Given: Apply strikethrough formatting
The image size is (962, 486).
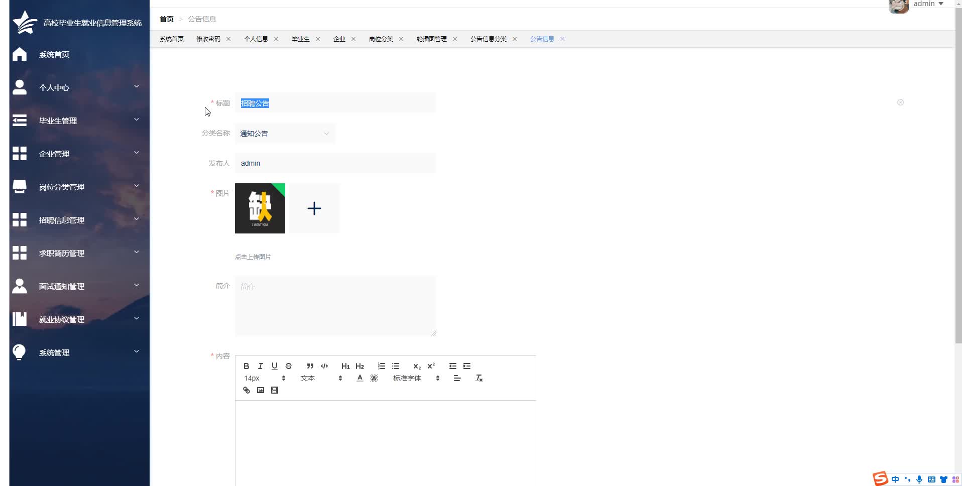Looking at the screenshot, I should [289, 366].
